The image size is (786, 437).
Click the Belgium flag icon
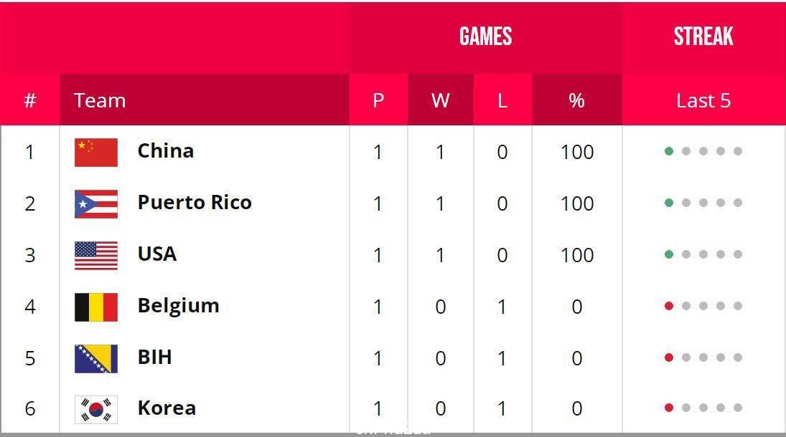pos(96,307)
